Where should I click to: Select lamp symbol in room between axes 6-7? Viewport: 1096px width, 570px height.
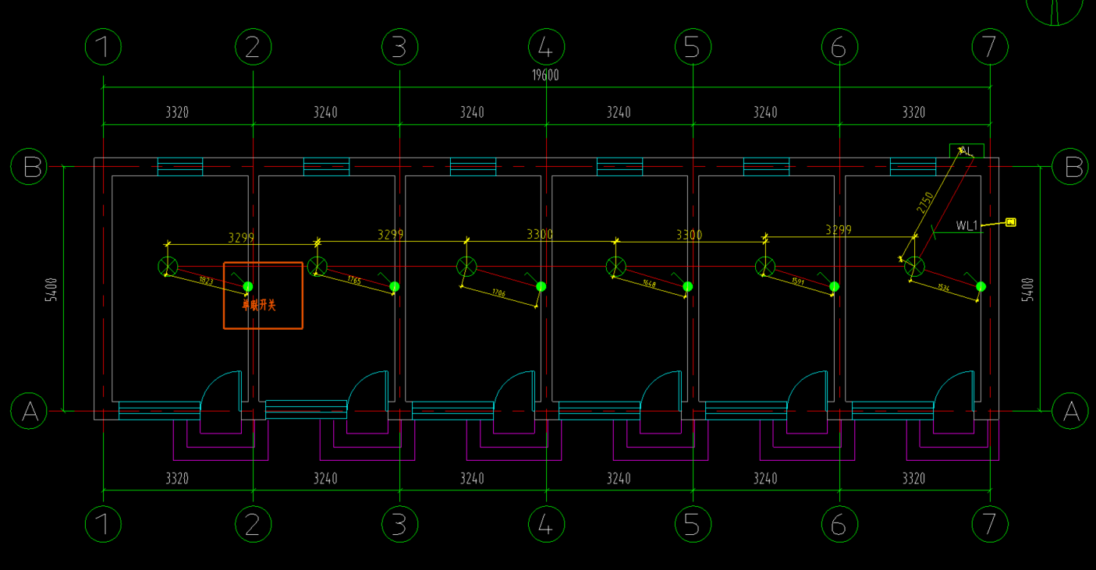pos(914,267)
